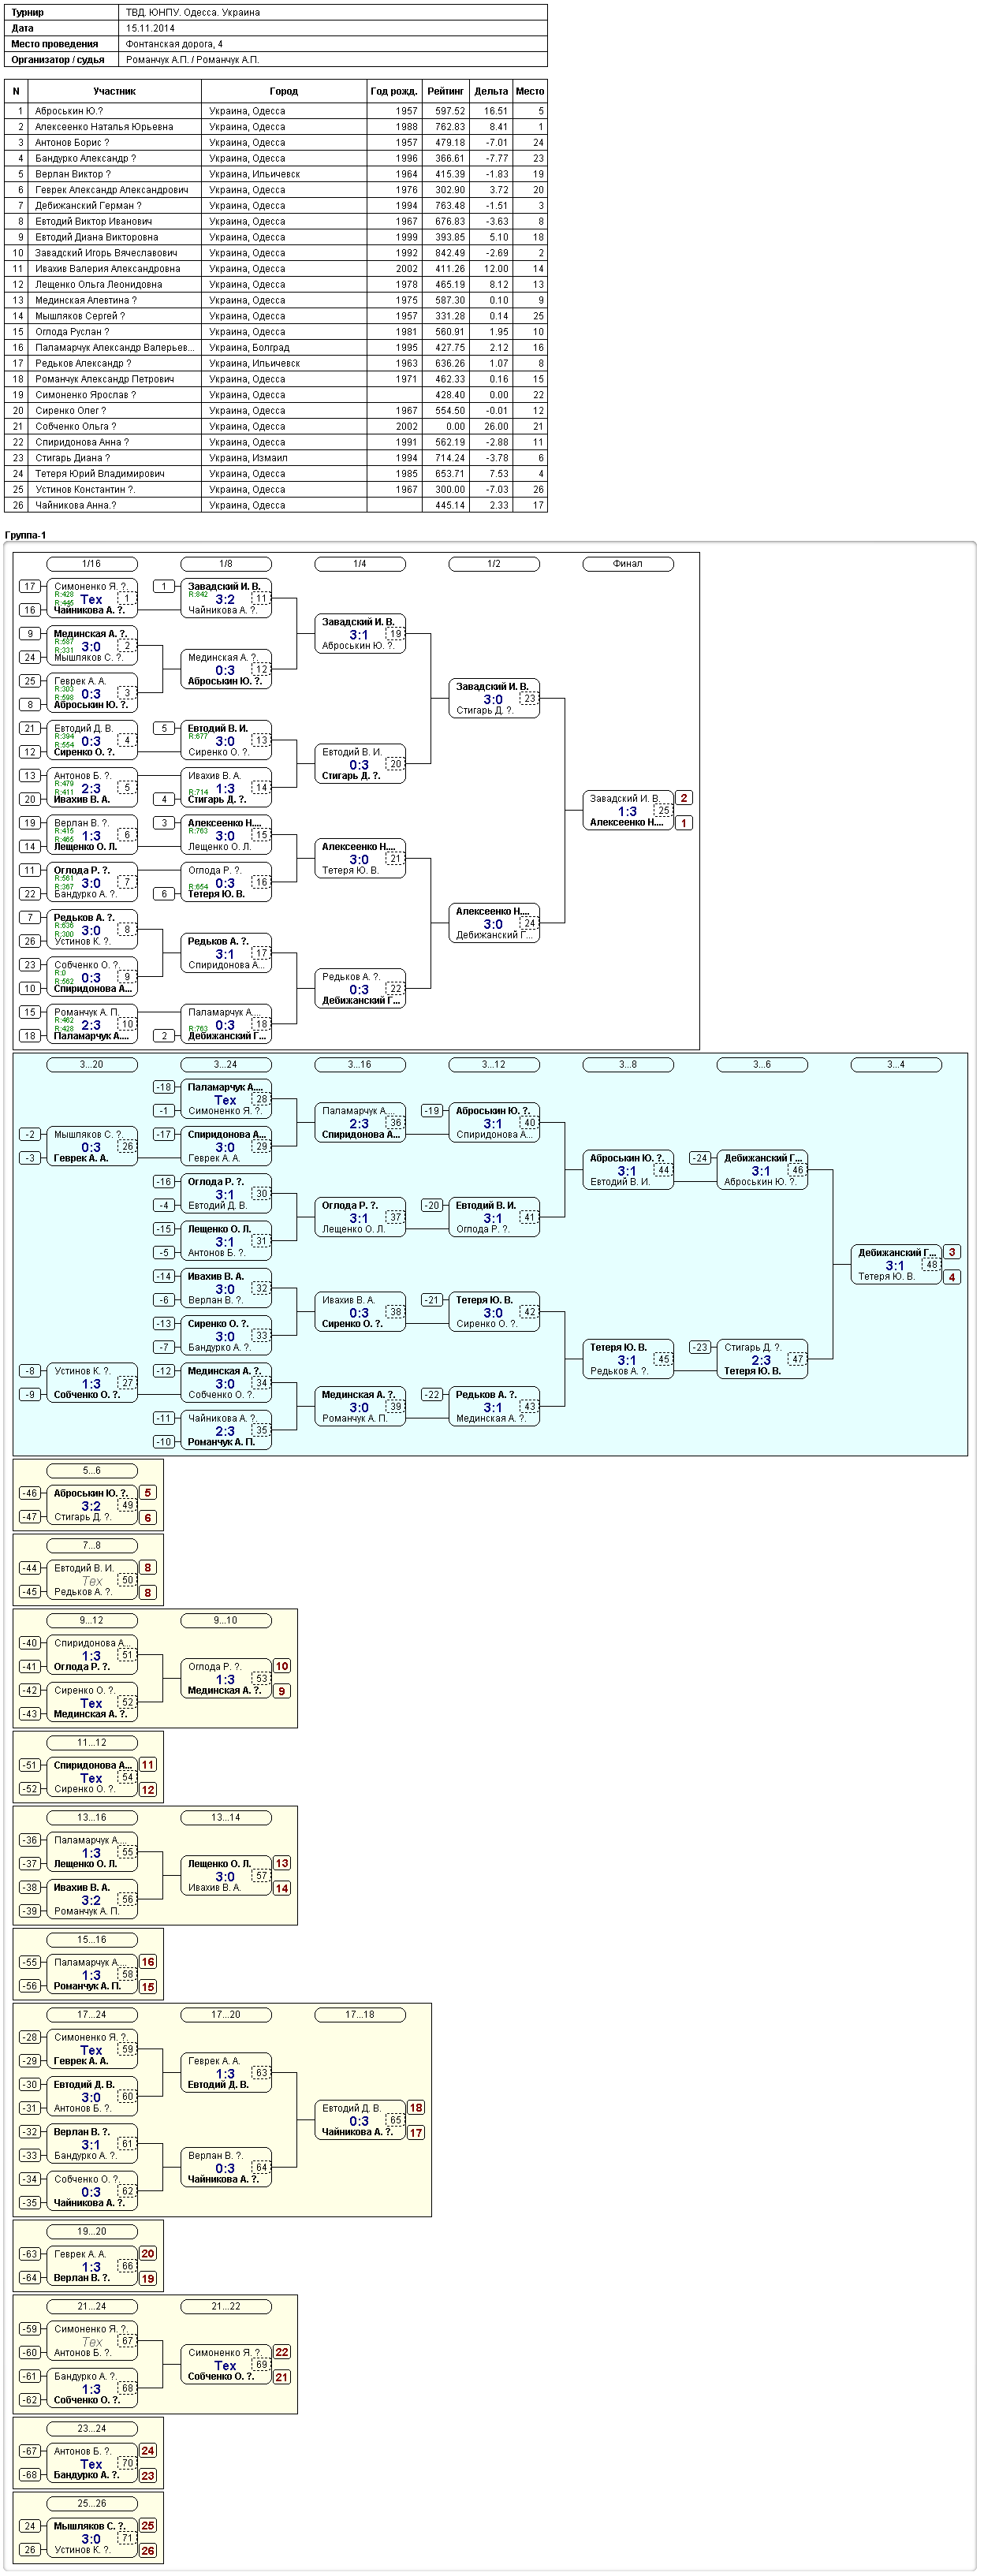Click the '21...24' round header

click(x=91, y=2307)
